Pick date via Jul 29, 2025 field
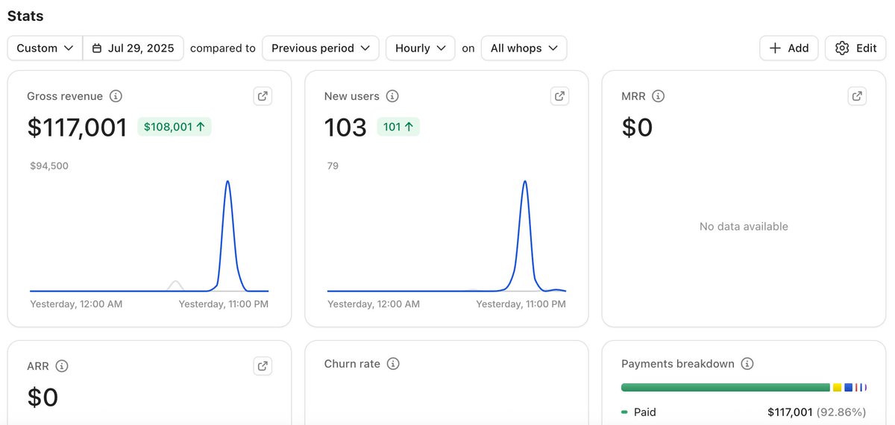The width and height of the screenshot is (895, 425). [134, 48]
